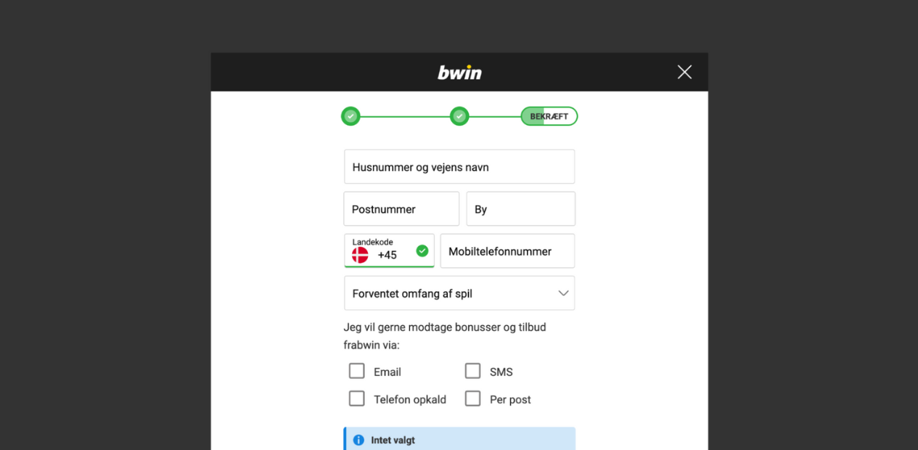Click the second completed step checkmark
Viewport: 918px width, 450px height.
[459, 116]
